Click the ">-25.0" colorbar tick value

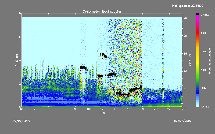(205, 15)
